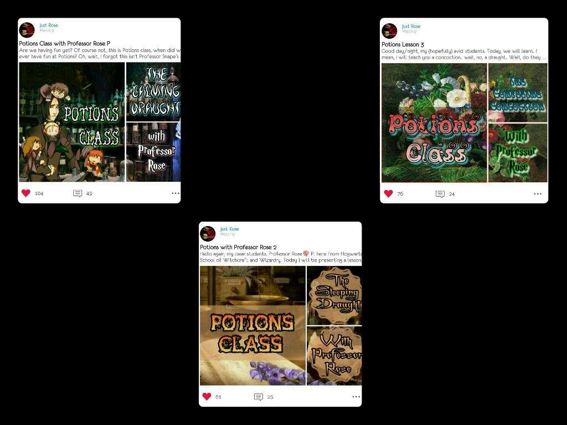Click Just Rose avatar on the Sleeping Draught post
The height and width of the screenshot is (425, 567).
[208, 233]
